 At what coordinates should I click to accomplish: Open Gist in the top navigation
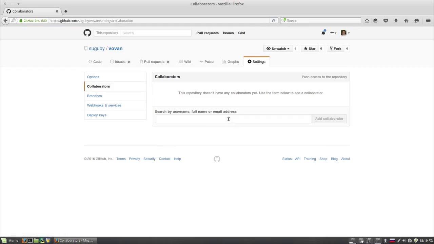pyautogui.click(x=241, y=33)
